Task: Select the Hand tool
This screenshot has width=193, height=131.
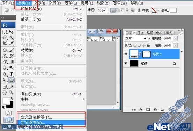Action: click(5, 92)
